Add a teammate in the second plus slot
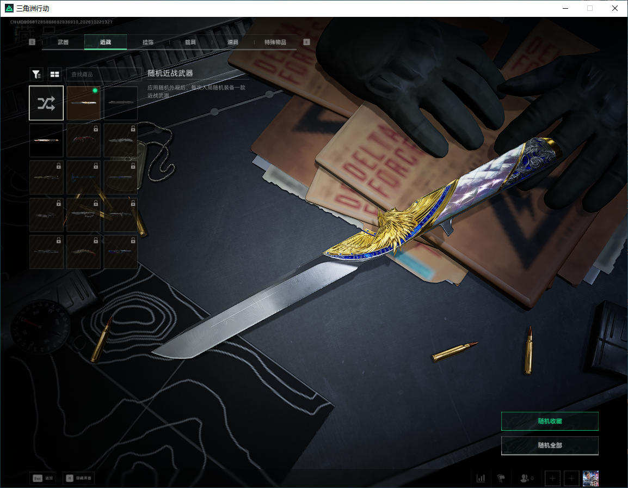 (571, 478)
